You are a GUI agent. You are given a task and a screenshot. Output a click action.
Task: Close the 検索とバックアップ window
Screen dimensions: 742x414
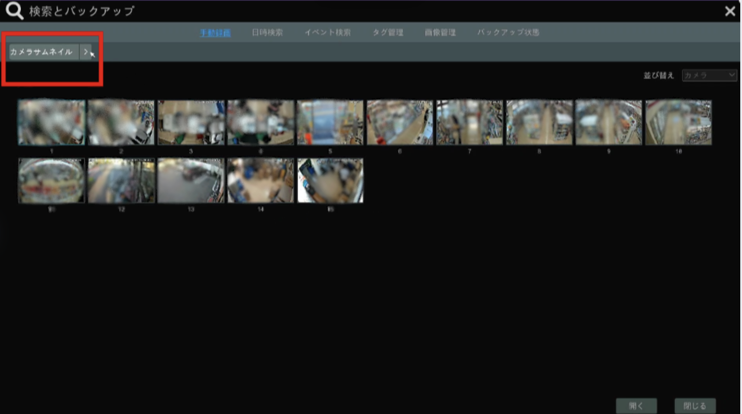(730, 11)
